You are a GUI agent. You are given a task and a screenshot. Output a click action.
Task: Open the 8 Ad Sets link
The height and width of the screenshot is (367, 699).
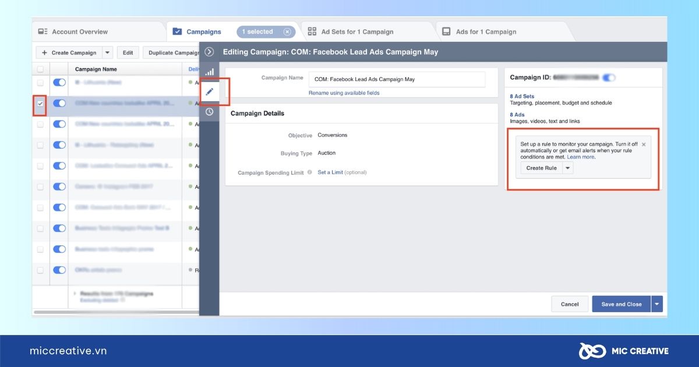tap(522, 96)
